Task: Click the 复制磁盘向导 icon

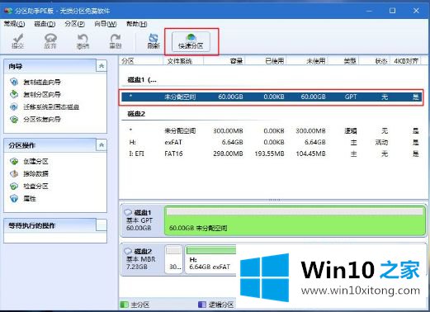Action: click(x=14, y=82)
